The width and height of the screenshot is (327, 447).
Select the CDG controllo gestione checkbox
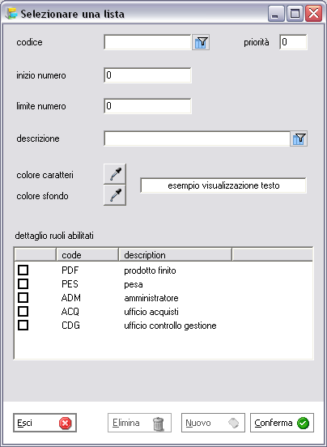[23, 325]
